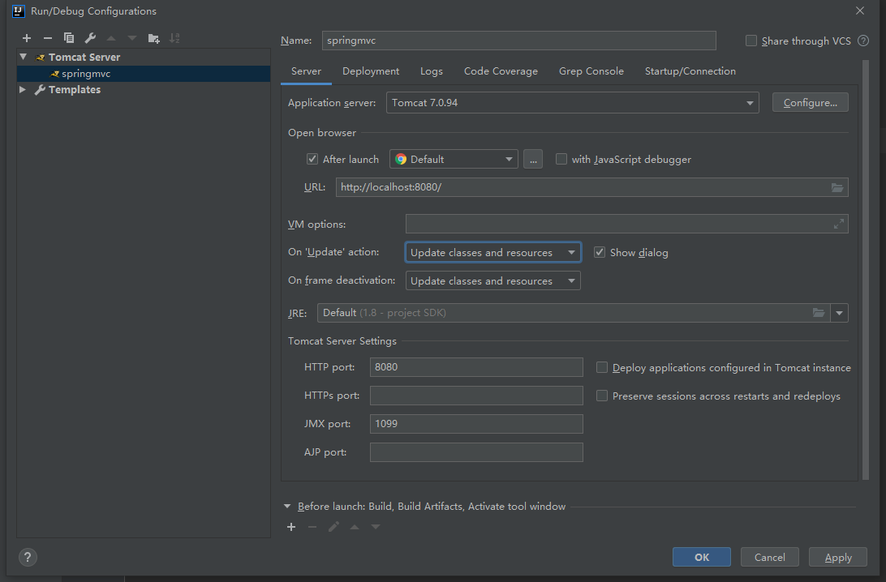The width and height of the screenshot is (886, 582).
Task: Expand the VM options field editor
Action: [x=839, y=225]
